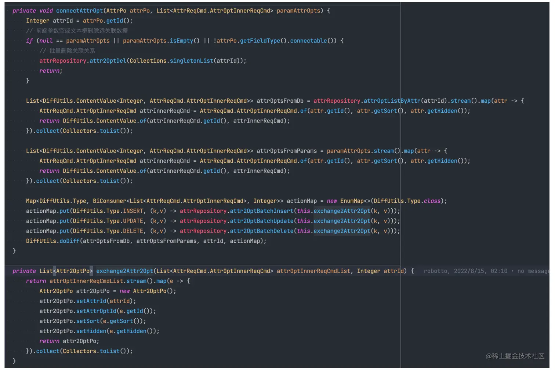Click the attr2OptBatchDelete method call
Viewport: 555px width, 370px height.
coord(262,231)
